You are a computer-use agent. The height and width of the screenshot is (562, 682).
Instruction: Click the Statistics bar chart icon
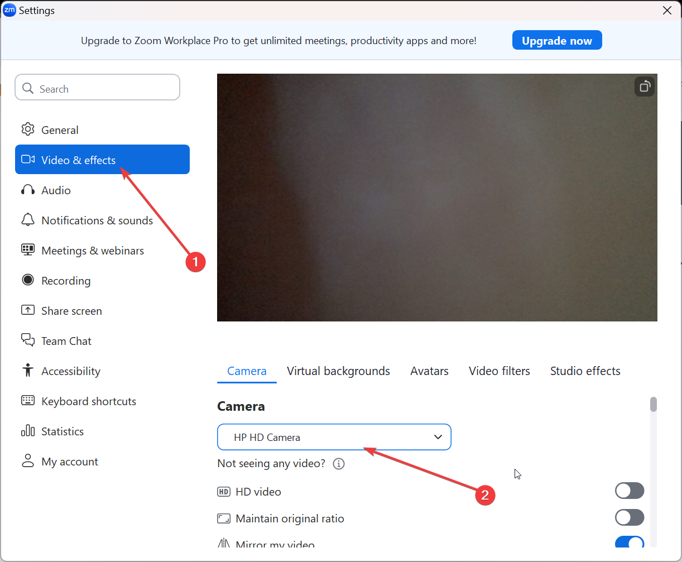coord(28,431)
